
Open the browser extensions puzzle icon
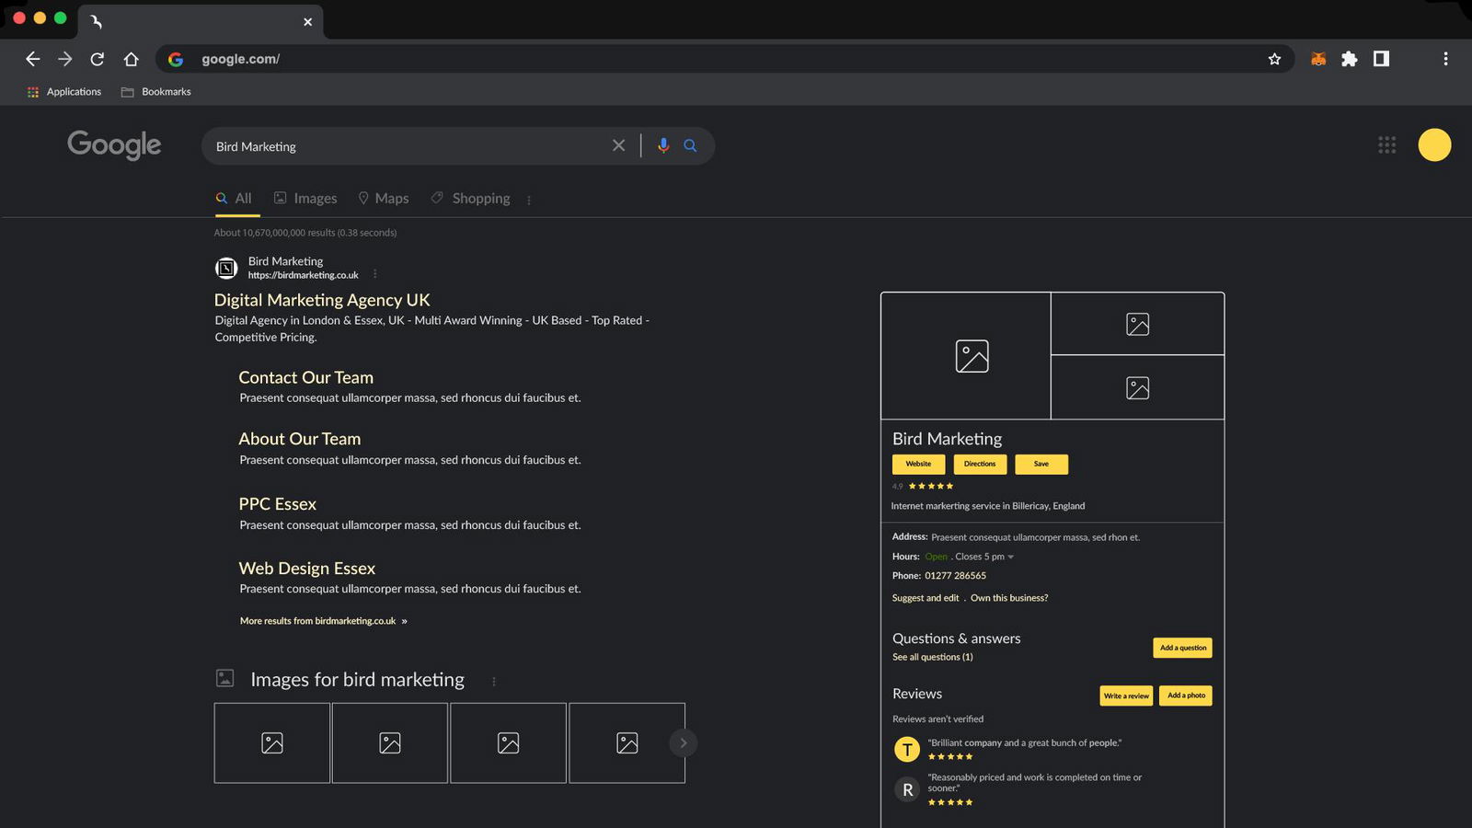(1349, 59)
